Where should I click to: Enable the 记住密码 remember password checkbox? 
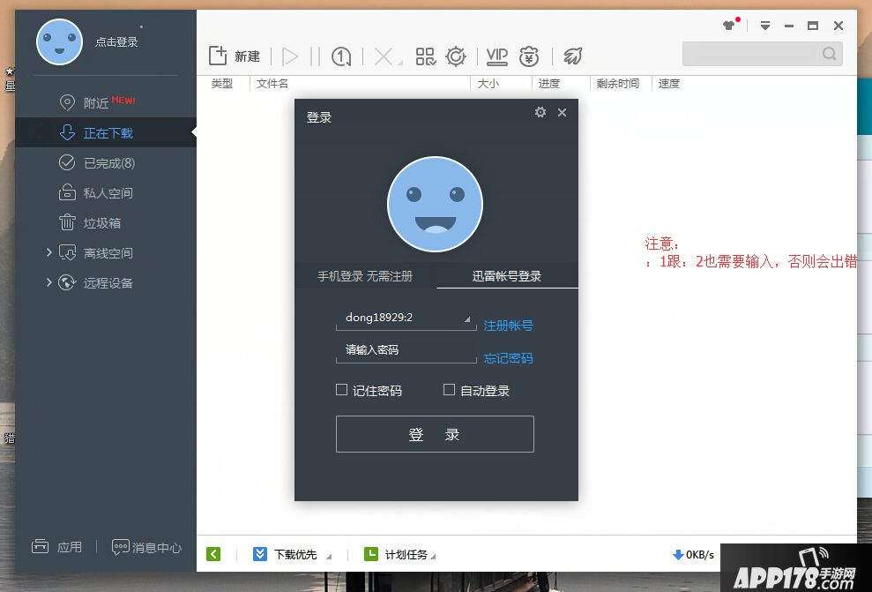tap(342, 390)
